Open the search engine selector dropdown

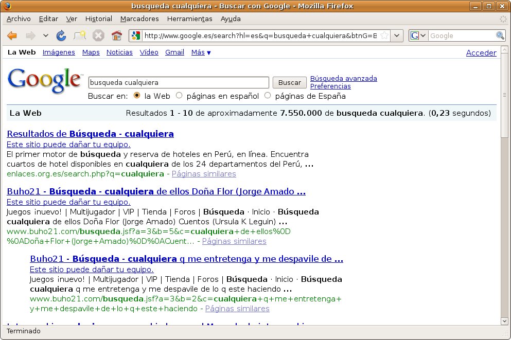(418, 35)
